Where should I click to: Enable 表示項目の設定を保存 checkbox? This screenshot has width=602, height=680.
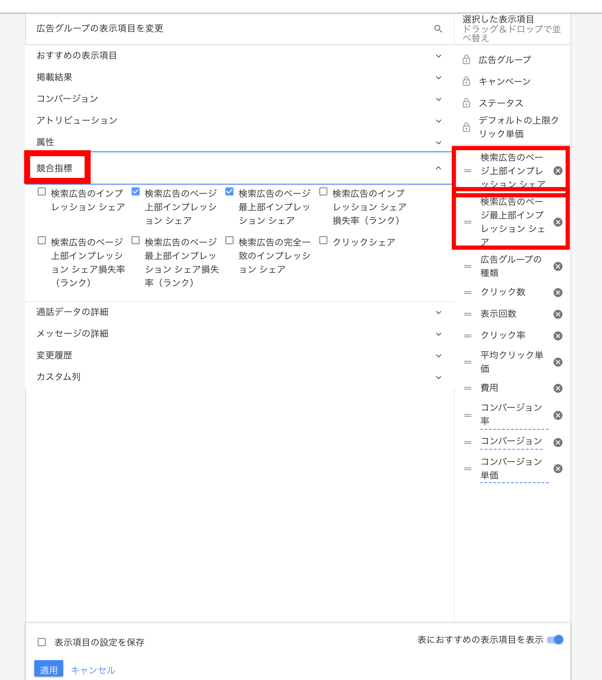click(x=42, y=642)
